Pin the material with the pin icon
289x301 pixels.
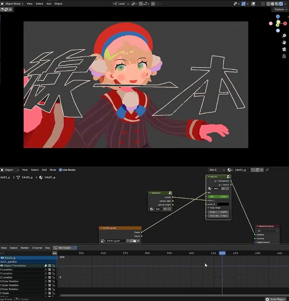[x=267, y=170]
